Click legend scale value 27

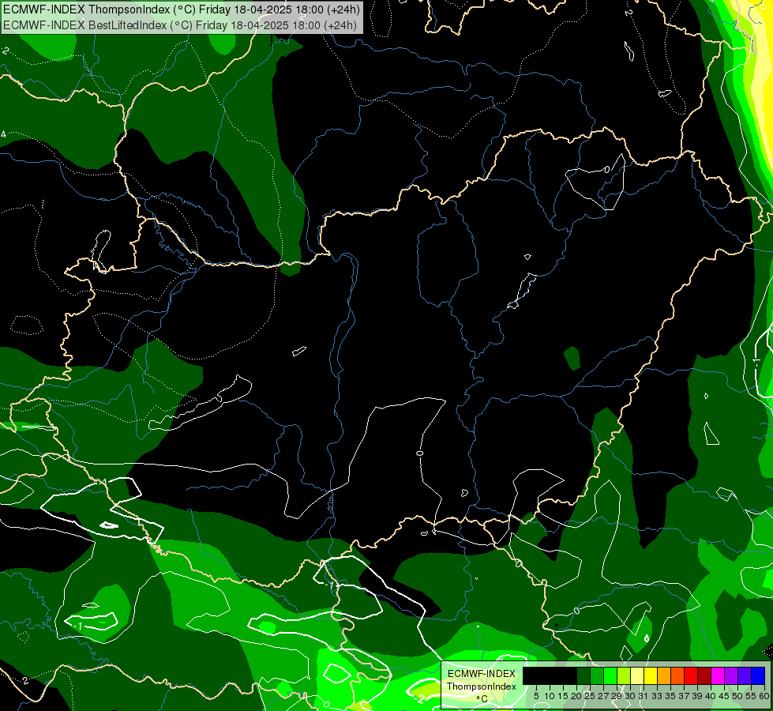pos(603,696)
